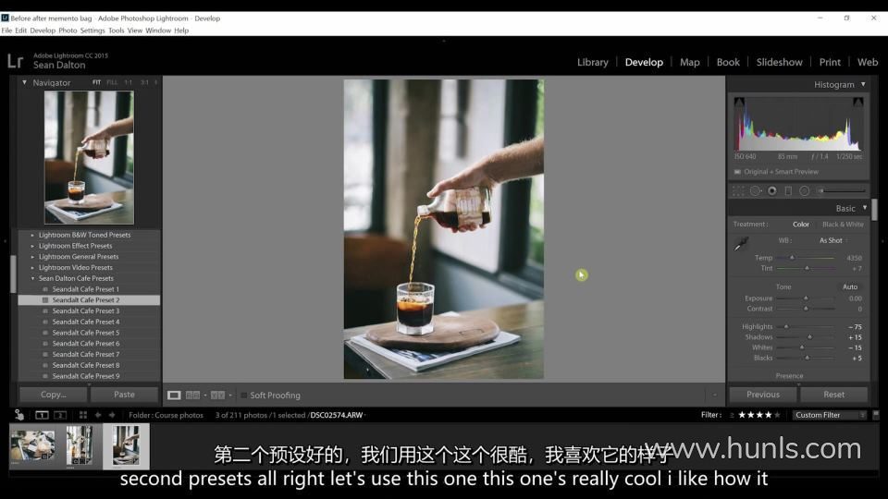
Task: Select second filmstrip thumbnail
Action: click(80, 445)
